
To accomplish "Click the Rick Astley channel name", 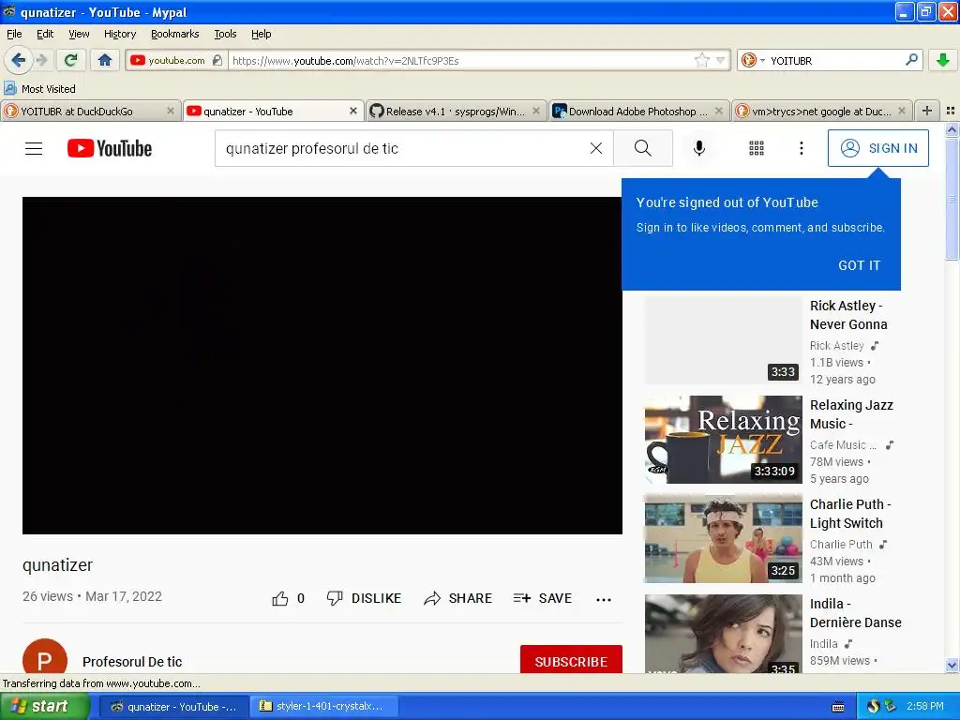I will (x=836, y=346).
